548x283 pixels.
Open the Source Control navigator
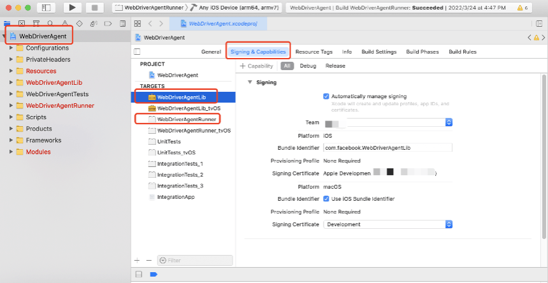click(22, 24)
